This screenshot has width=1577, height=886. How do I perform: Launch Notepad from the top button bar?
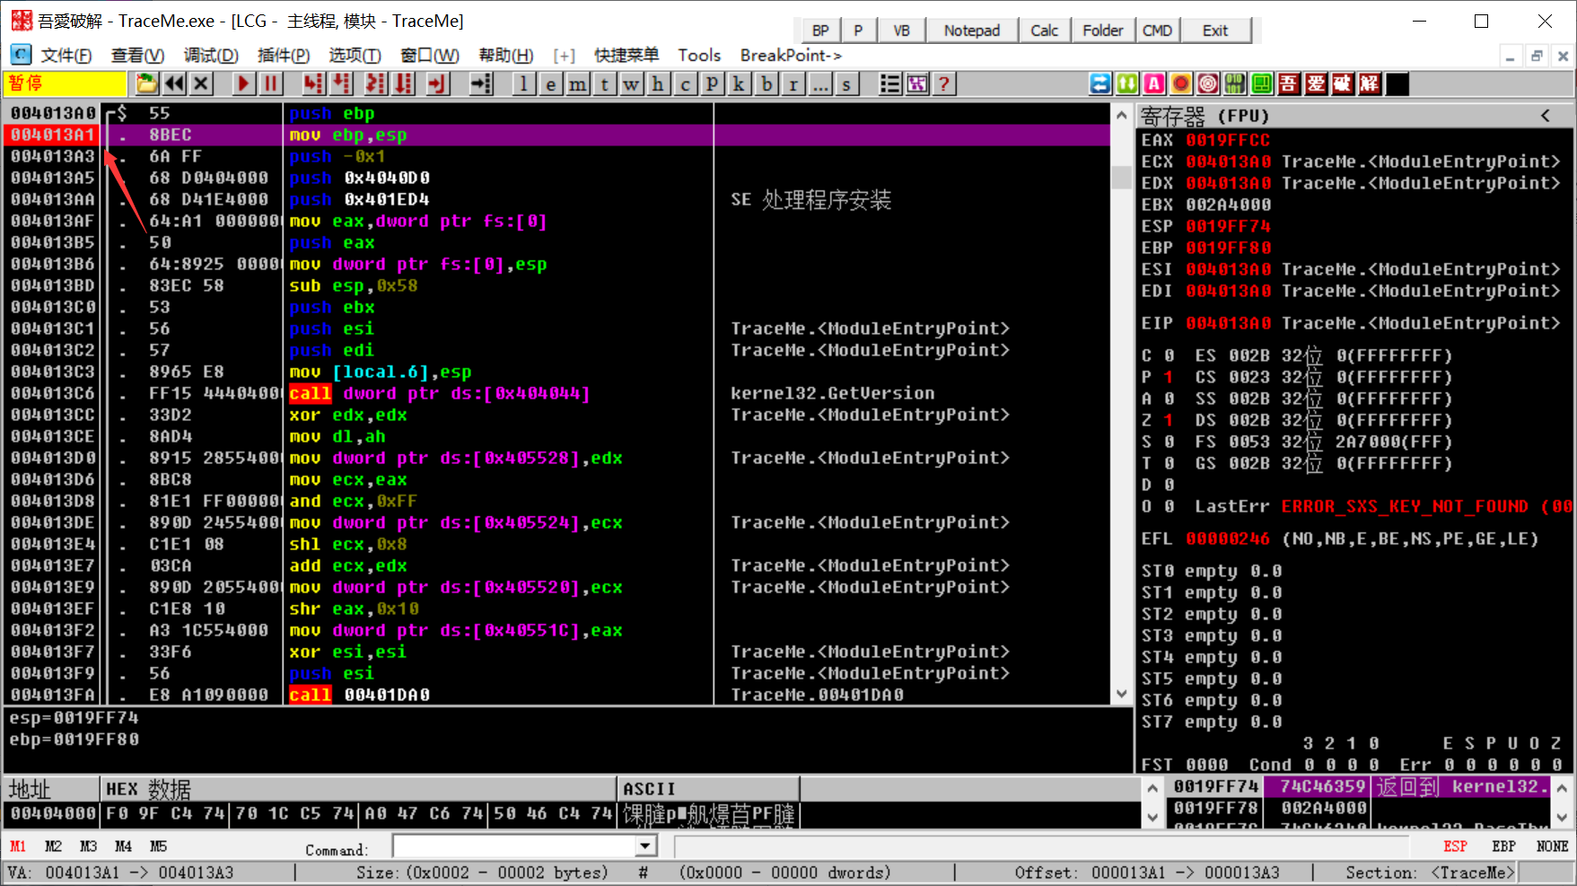click(x=971, y=31)
